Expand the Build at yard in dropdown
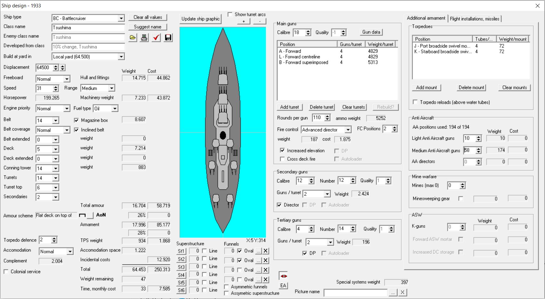The image size is (545, 299). click(121, 57)
